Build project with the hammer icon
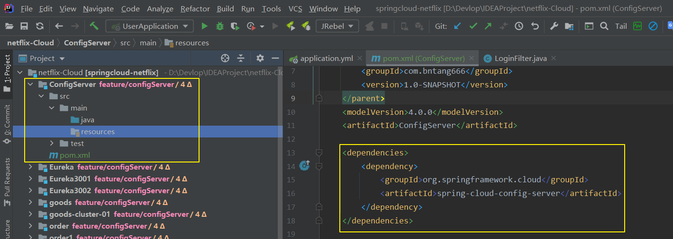 coord(94,26)
